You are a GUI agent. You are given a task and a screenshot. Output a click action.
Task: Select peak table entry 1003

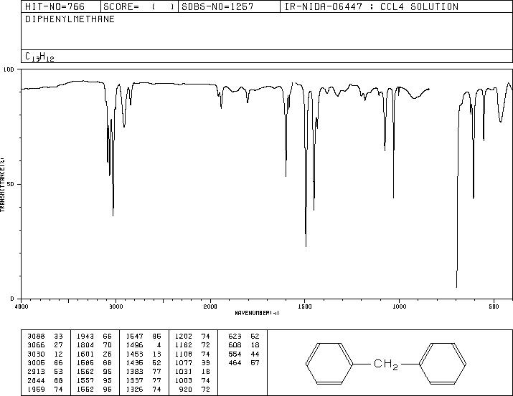(x=192, y=380)
